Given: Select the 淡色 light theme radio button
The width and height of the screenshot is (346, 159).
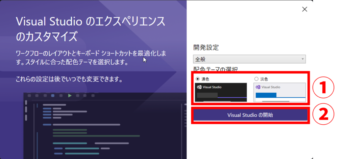Looking at the screenshot, I should pyautogui.click(x=256, y=79).
